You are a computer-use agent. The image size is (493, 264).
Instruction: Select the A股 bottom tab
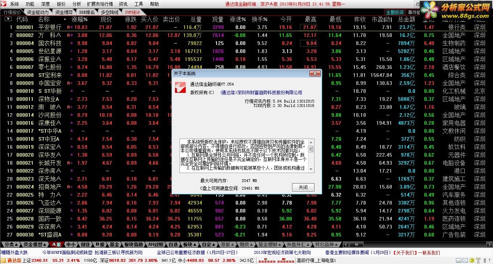point(56,244)
